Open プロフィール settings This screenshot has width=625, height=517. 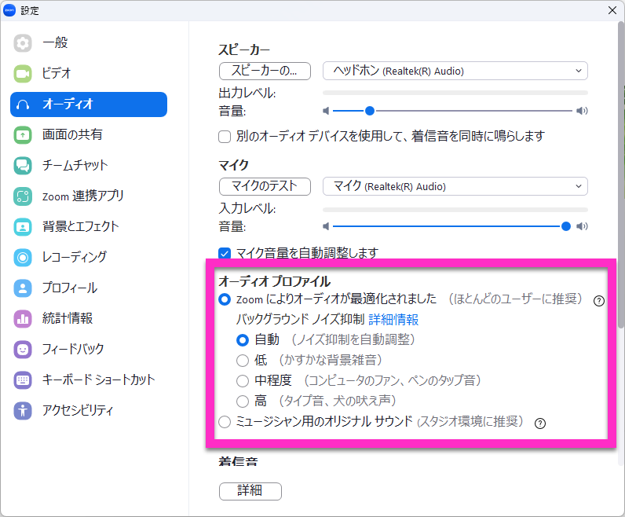89,288
